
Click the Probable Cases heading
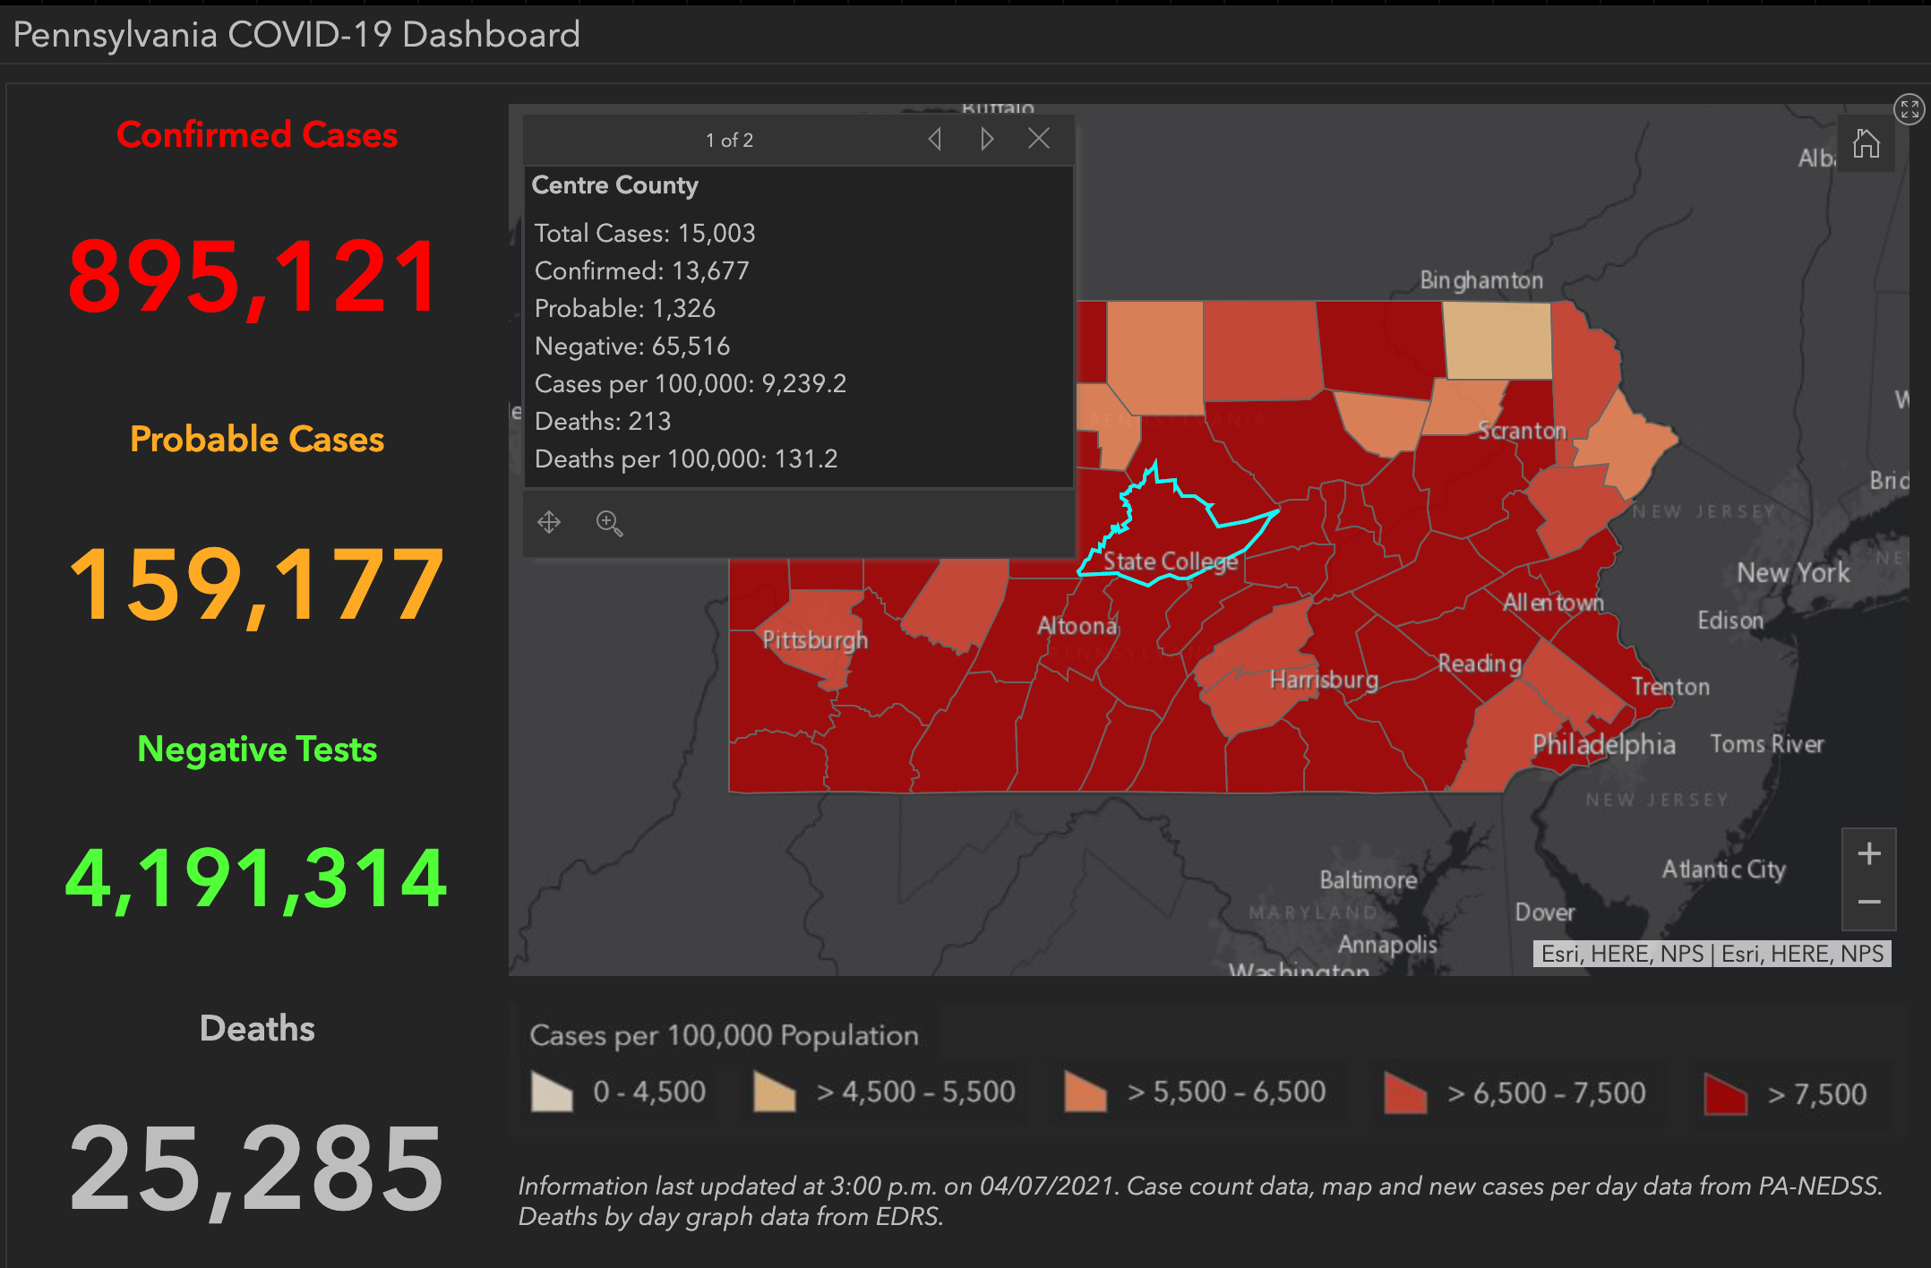(x=257, y=439)
